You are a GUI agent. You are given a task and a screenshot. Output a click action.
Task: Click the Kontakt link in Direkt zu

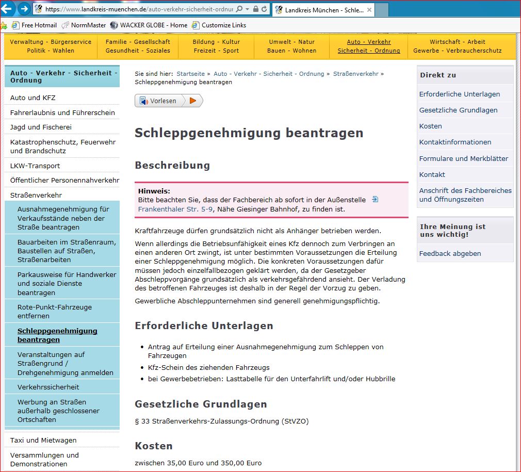pos(432,174)
